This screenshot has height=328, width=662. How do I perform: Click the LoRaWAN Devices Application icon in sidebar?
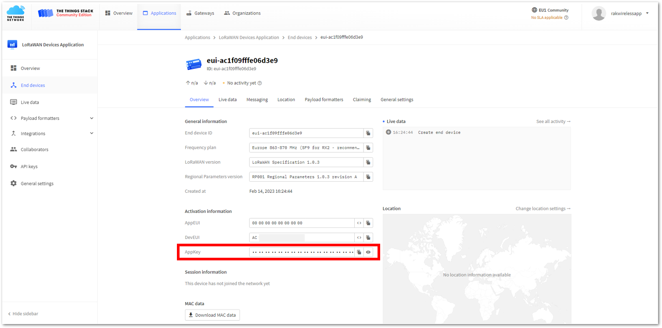[12, 44]
